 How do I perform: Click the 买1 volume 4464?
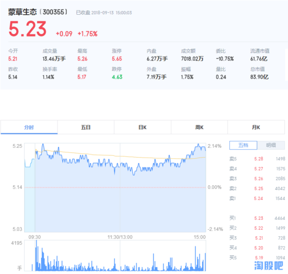click(x=280, y=218)
